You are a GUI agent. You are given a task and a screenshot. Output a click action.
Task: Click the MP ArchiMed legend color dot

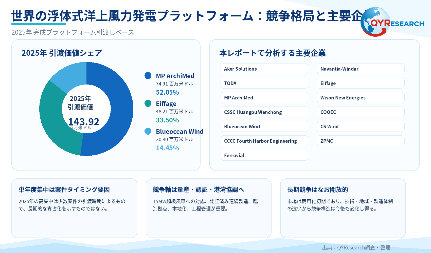148,75
